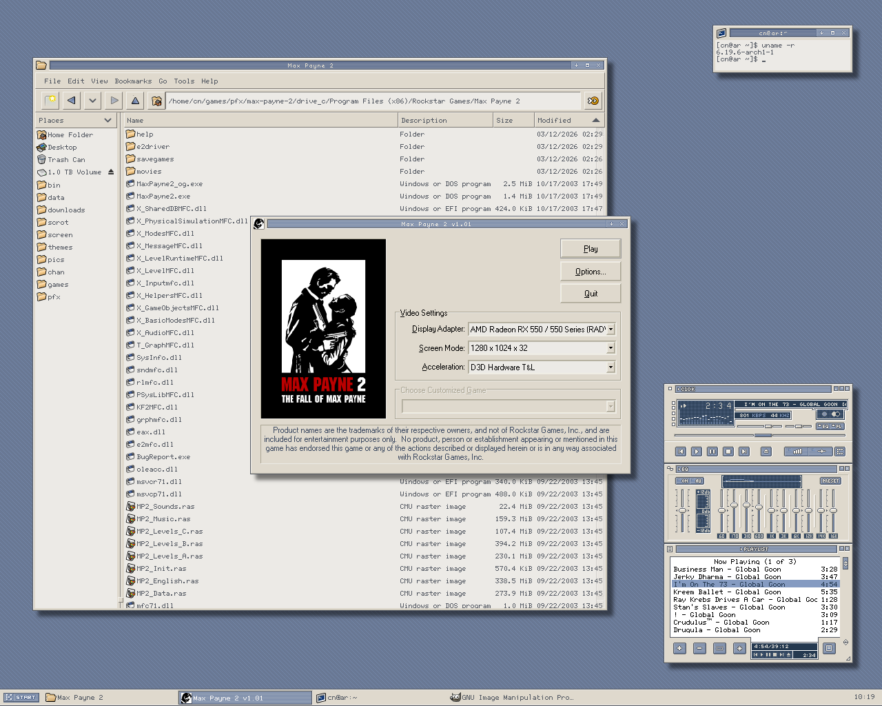Click the play button in the music player
The width and height of the screenshot is (882, 706).
pyautogui.click(x=697, y=452)
